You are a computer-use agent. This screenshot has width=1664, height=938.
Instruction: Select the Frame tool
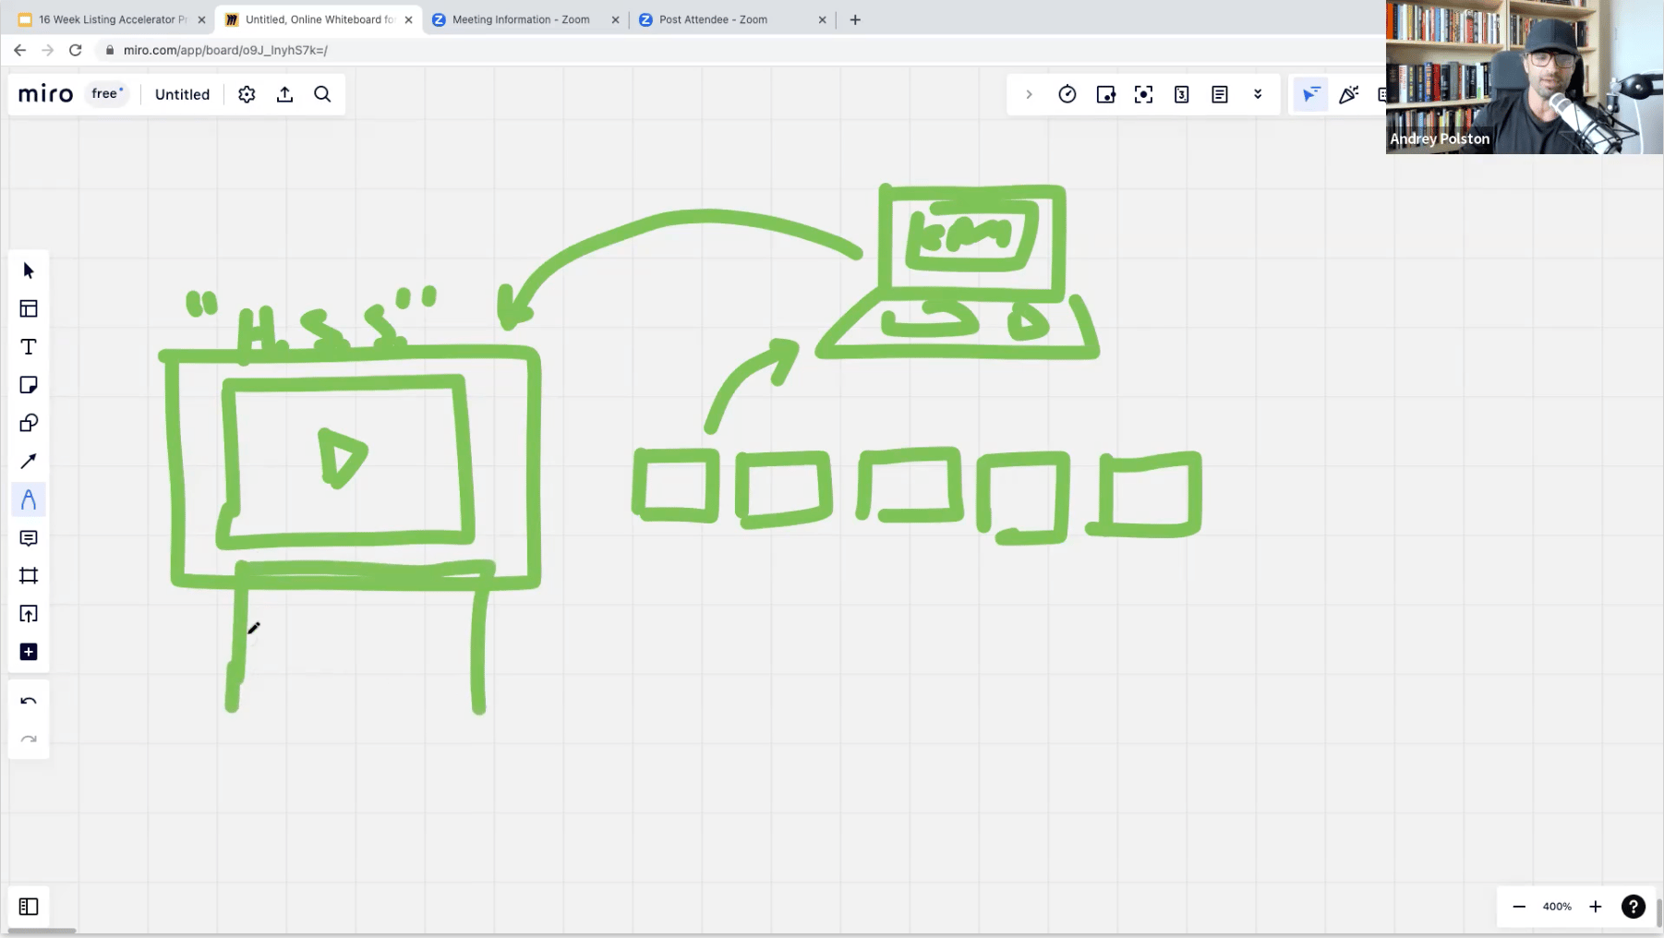click(29, 576)
